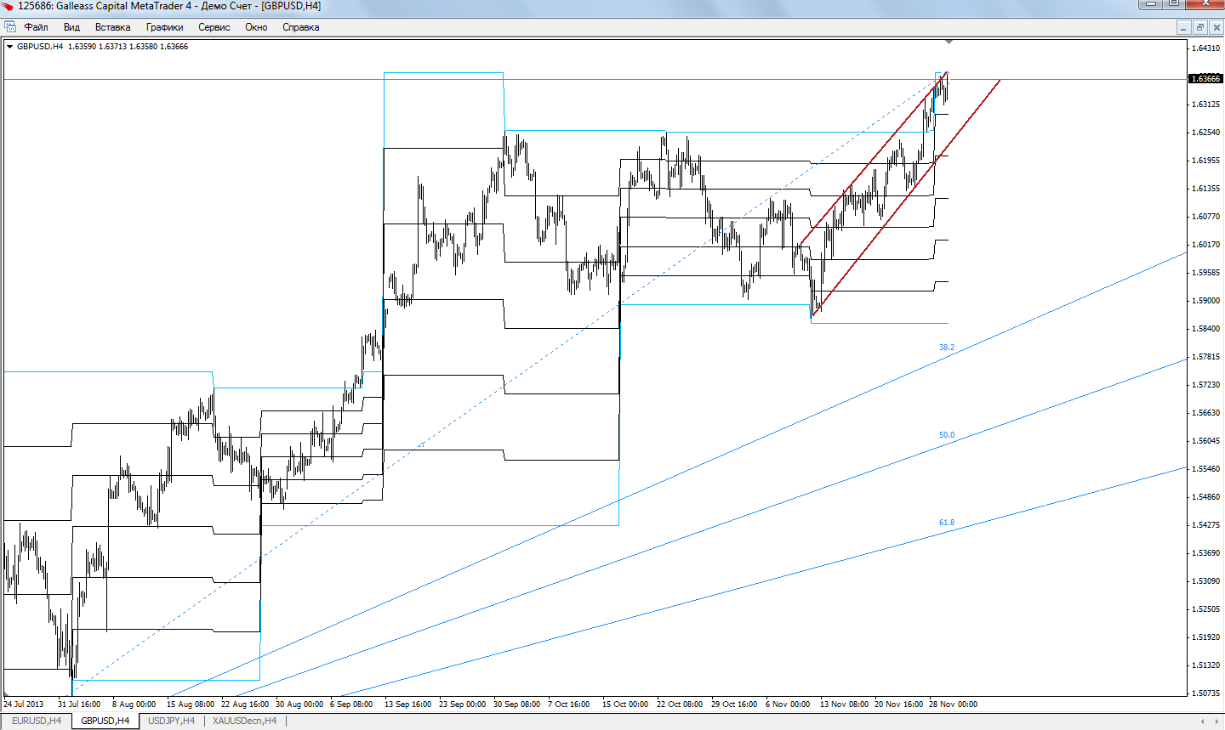
Task: Click the chart window icon in menu bar
Action: click(10, 27)
